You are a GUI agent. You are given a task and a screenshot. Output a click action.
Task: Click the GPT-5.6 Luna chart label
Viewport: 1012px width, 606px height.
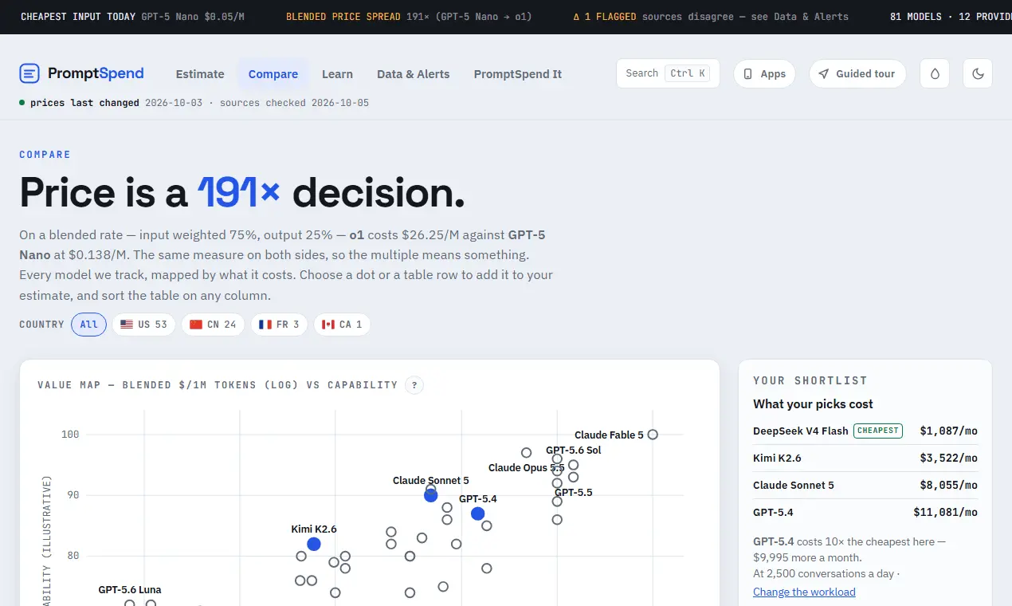pos(130,590)
